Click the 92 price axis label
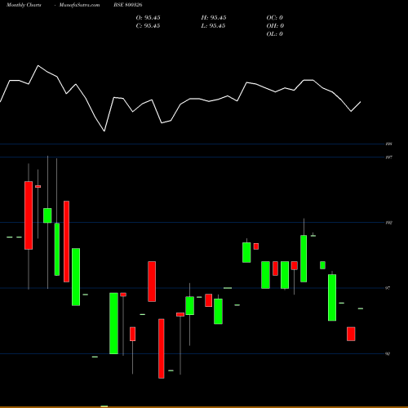Screen dimensions: 408x408 [x=388, y=354]
